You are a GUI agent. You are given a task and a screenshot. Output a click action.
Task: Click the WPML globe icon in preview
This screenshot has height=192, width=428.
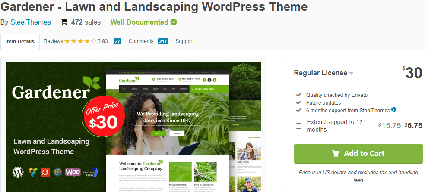57,172
